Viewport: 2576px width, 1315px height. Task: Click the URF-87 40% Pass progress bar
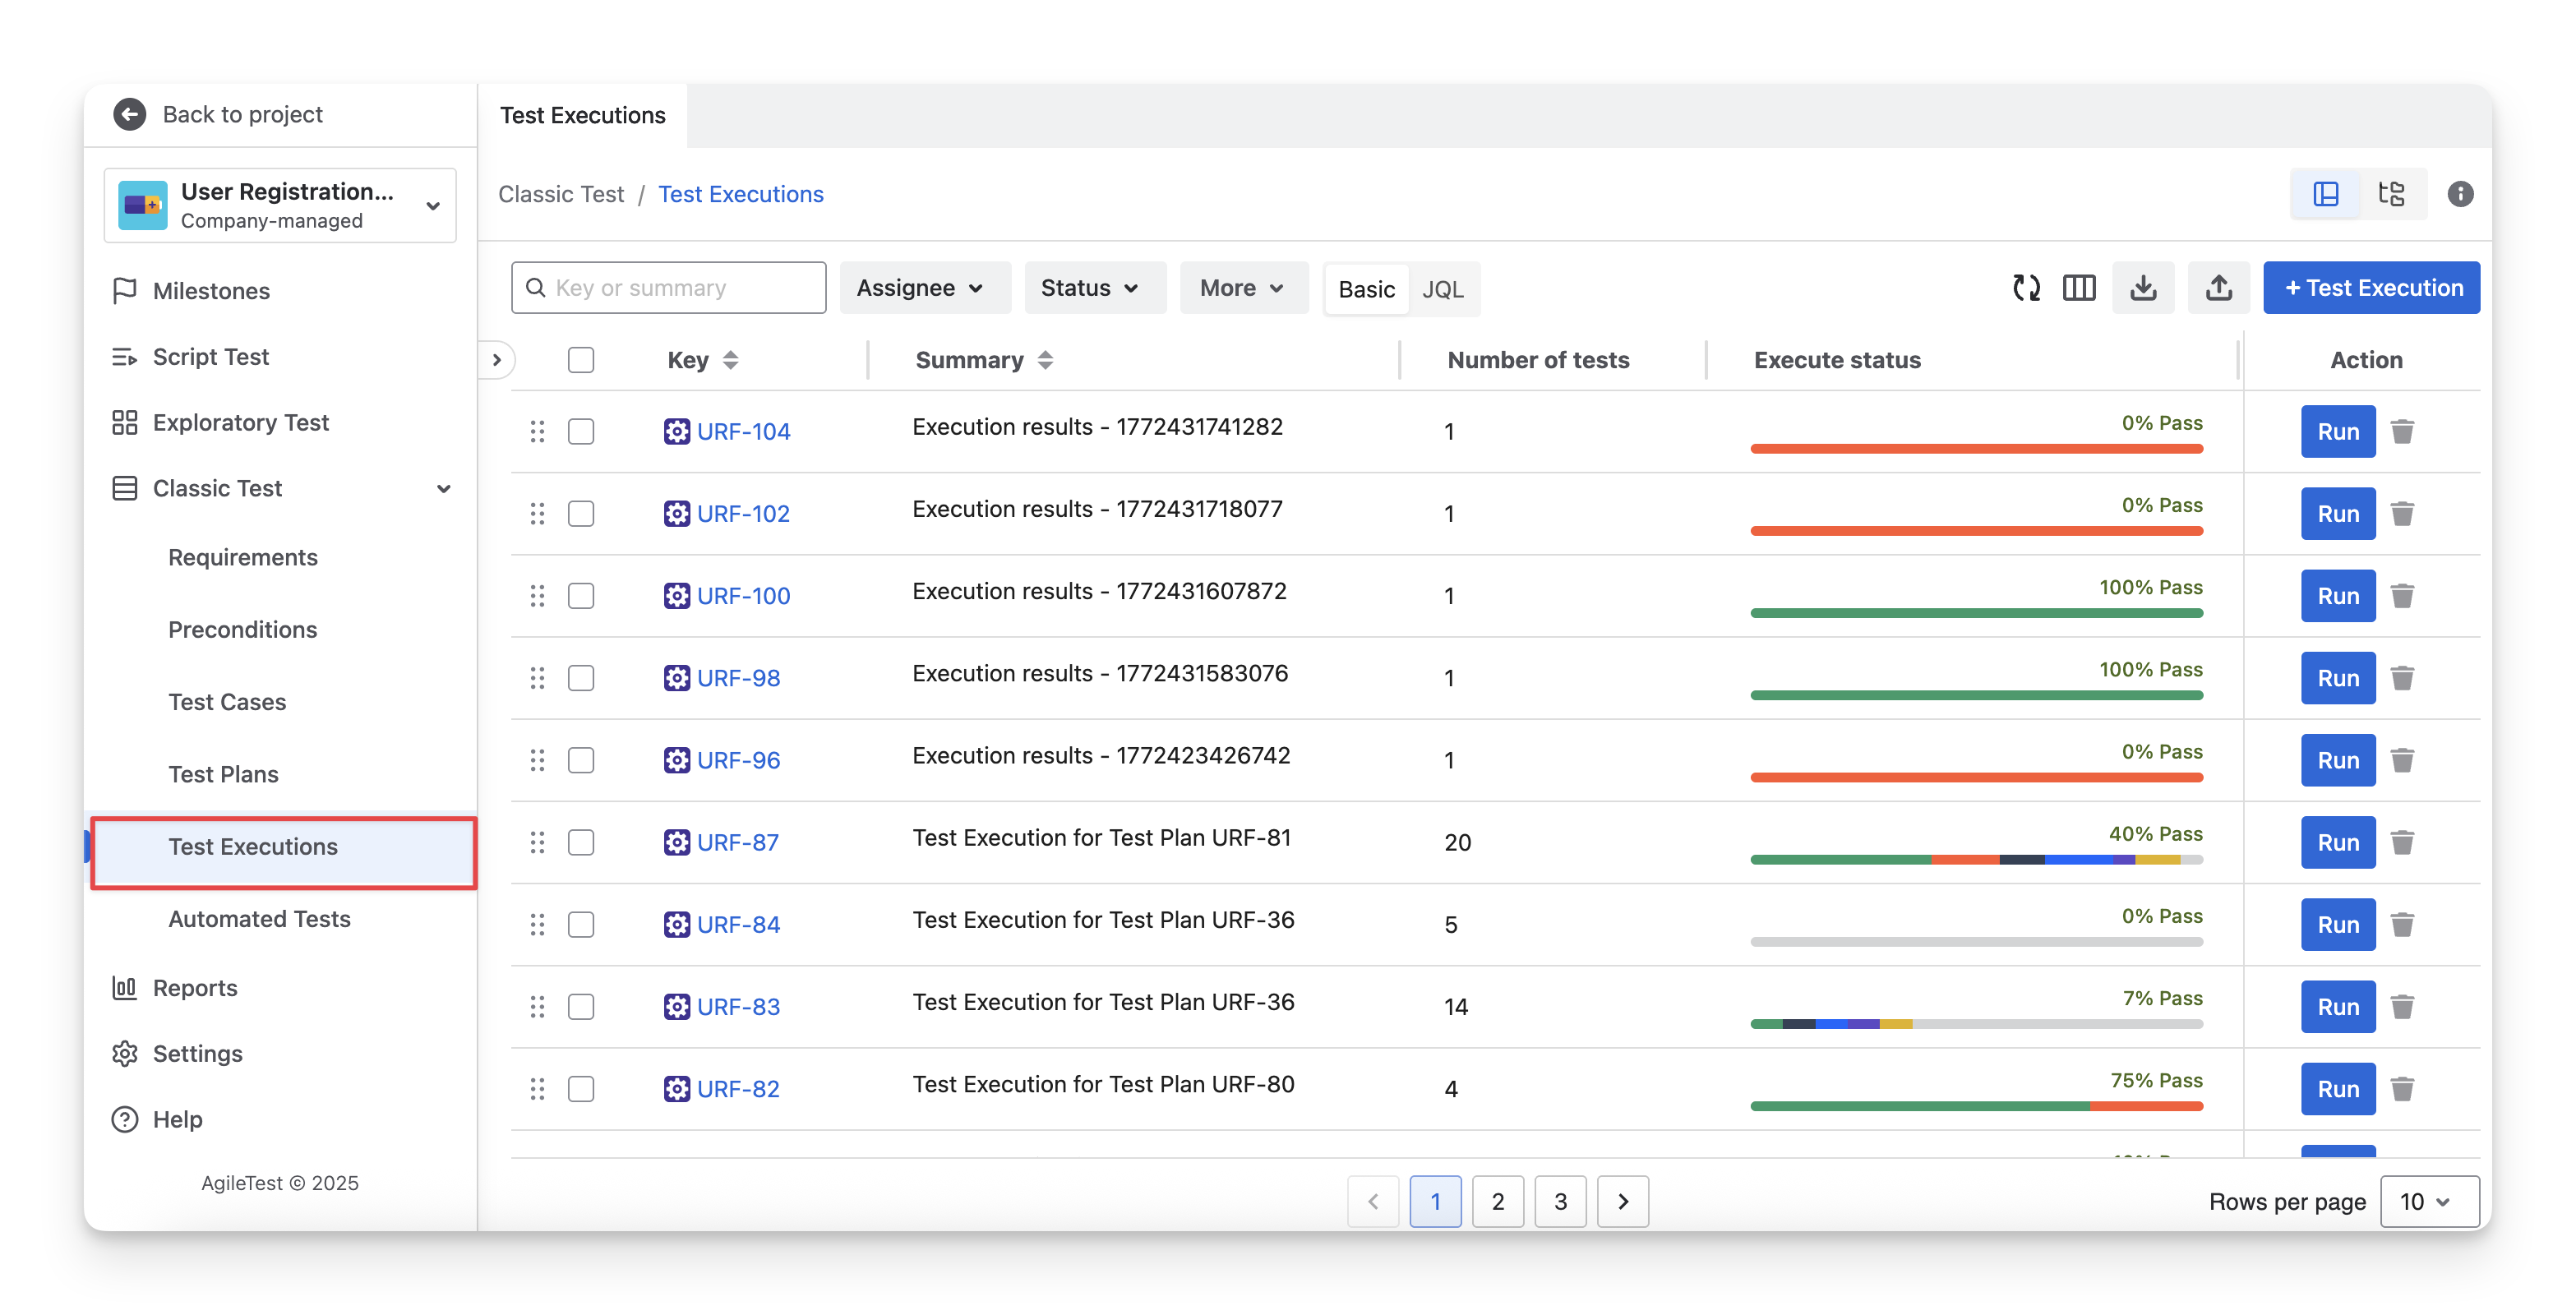tap(1976, 859)
